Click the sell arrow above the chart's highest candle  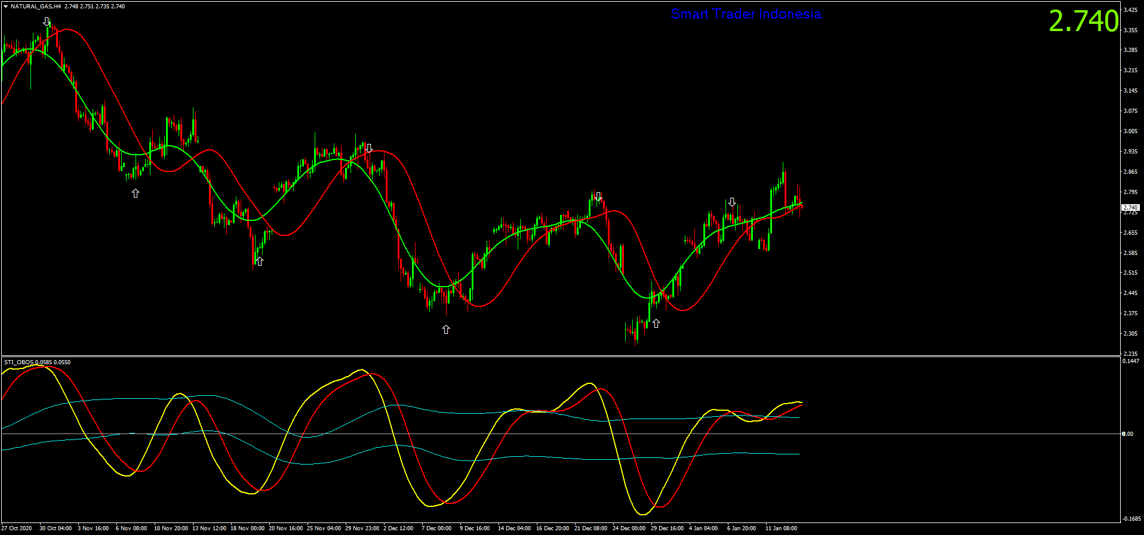click(x=47, y=21)
